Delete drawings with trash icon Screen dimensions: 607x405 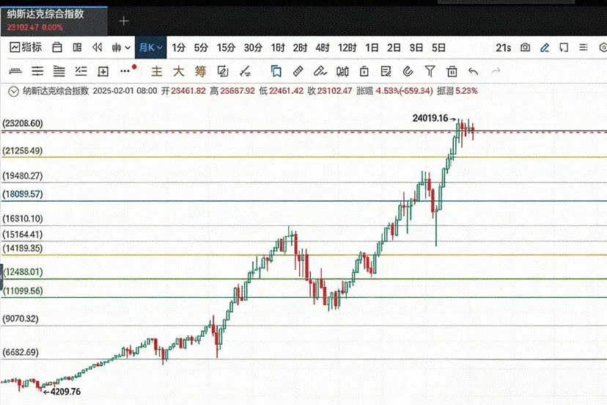[x=452, y=71]
